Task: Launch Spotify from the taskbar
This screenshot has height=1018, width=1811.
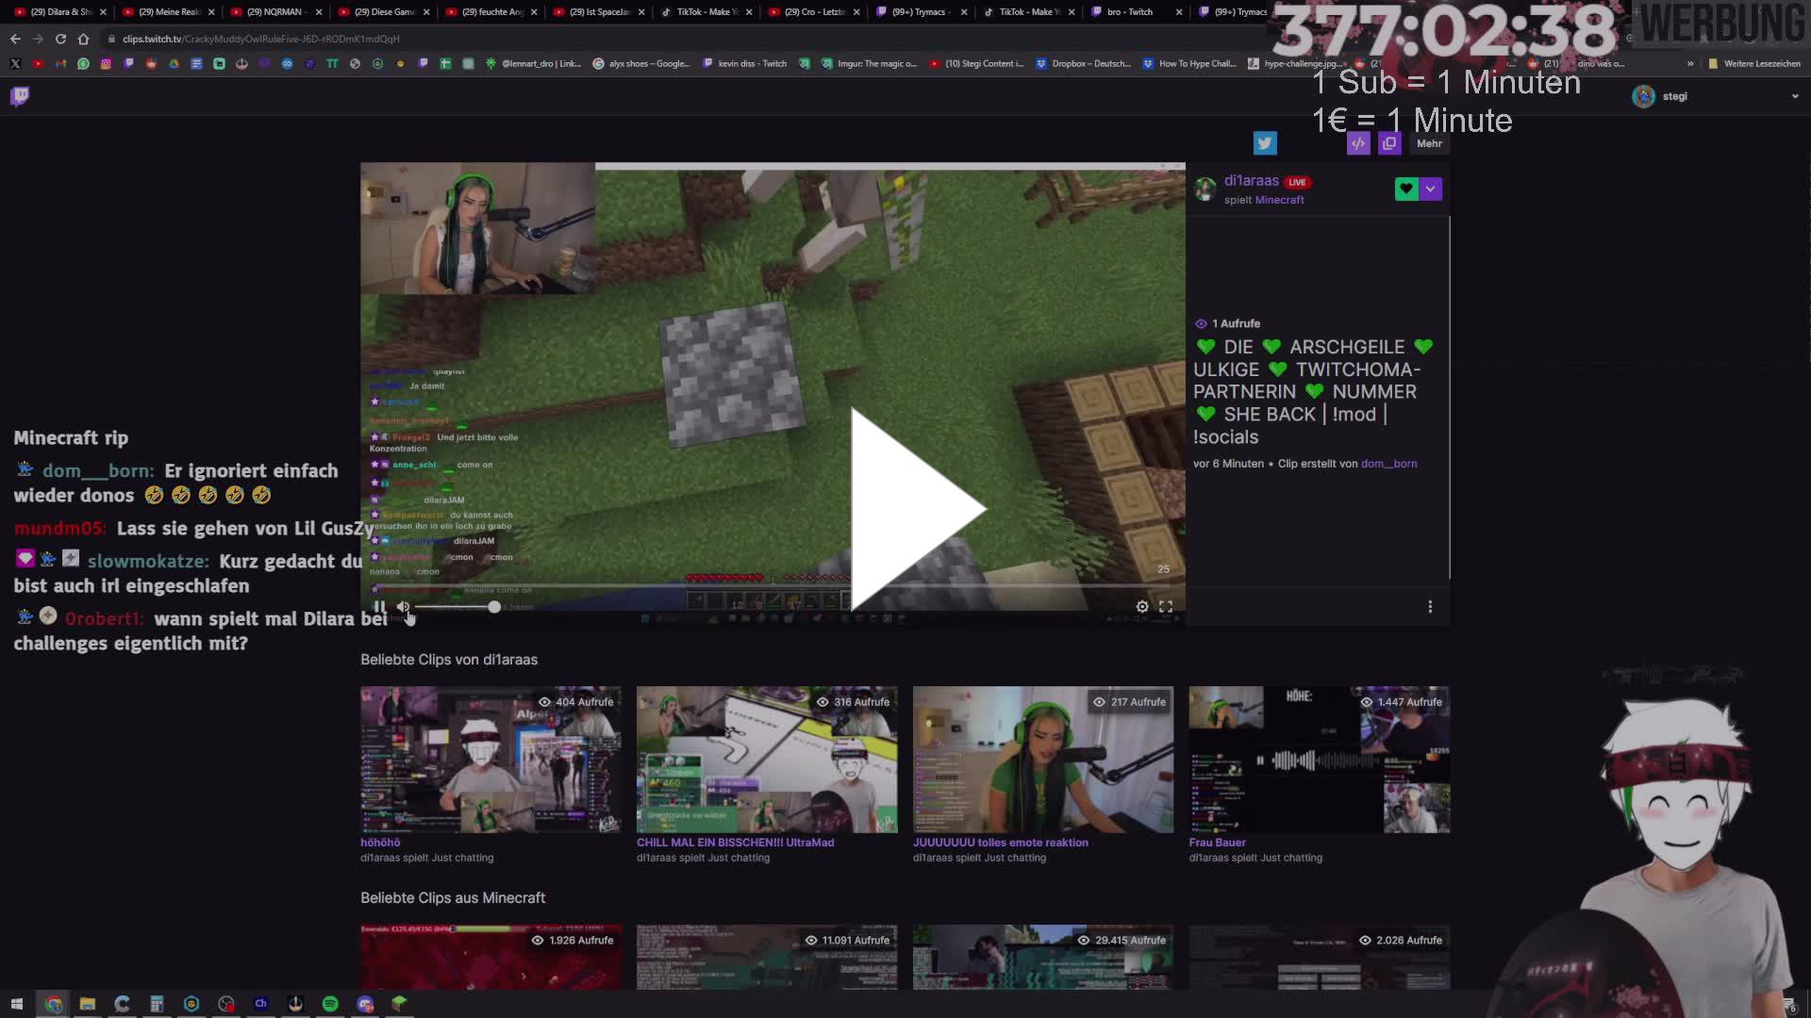Action: coord(330,1004)
